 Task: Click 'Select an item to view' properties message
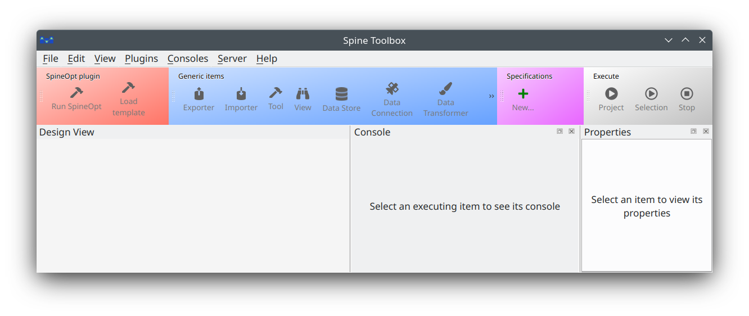pos(647,206)
